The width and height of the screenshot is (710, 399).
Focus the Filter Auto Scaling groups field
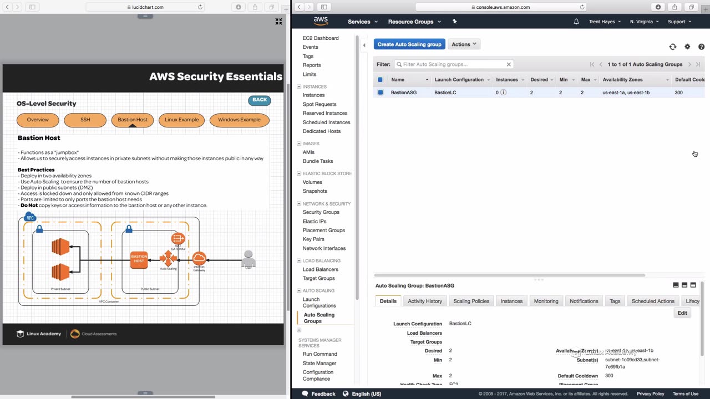pyautogui.click(x=453, y=64)
